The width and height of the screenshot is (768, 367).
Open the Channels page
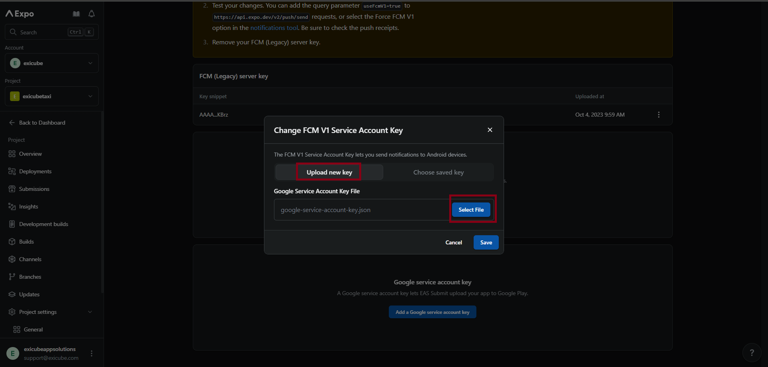[30, 259]
